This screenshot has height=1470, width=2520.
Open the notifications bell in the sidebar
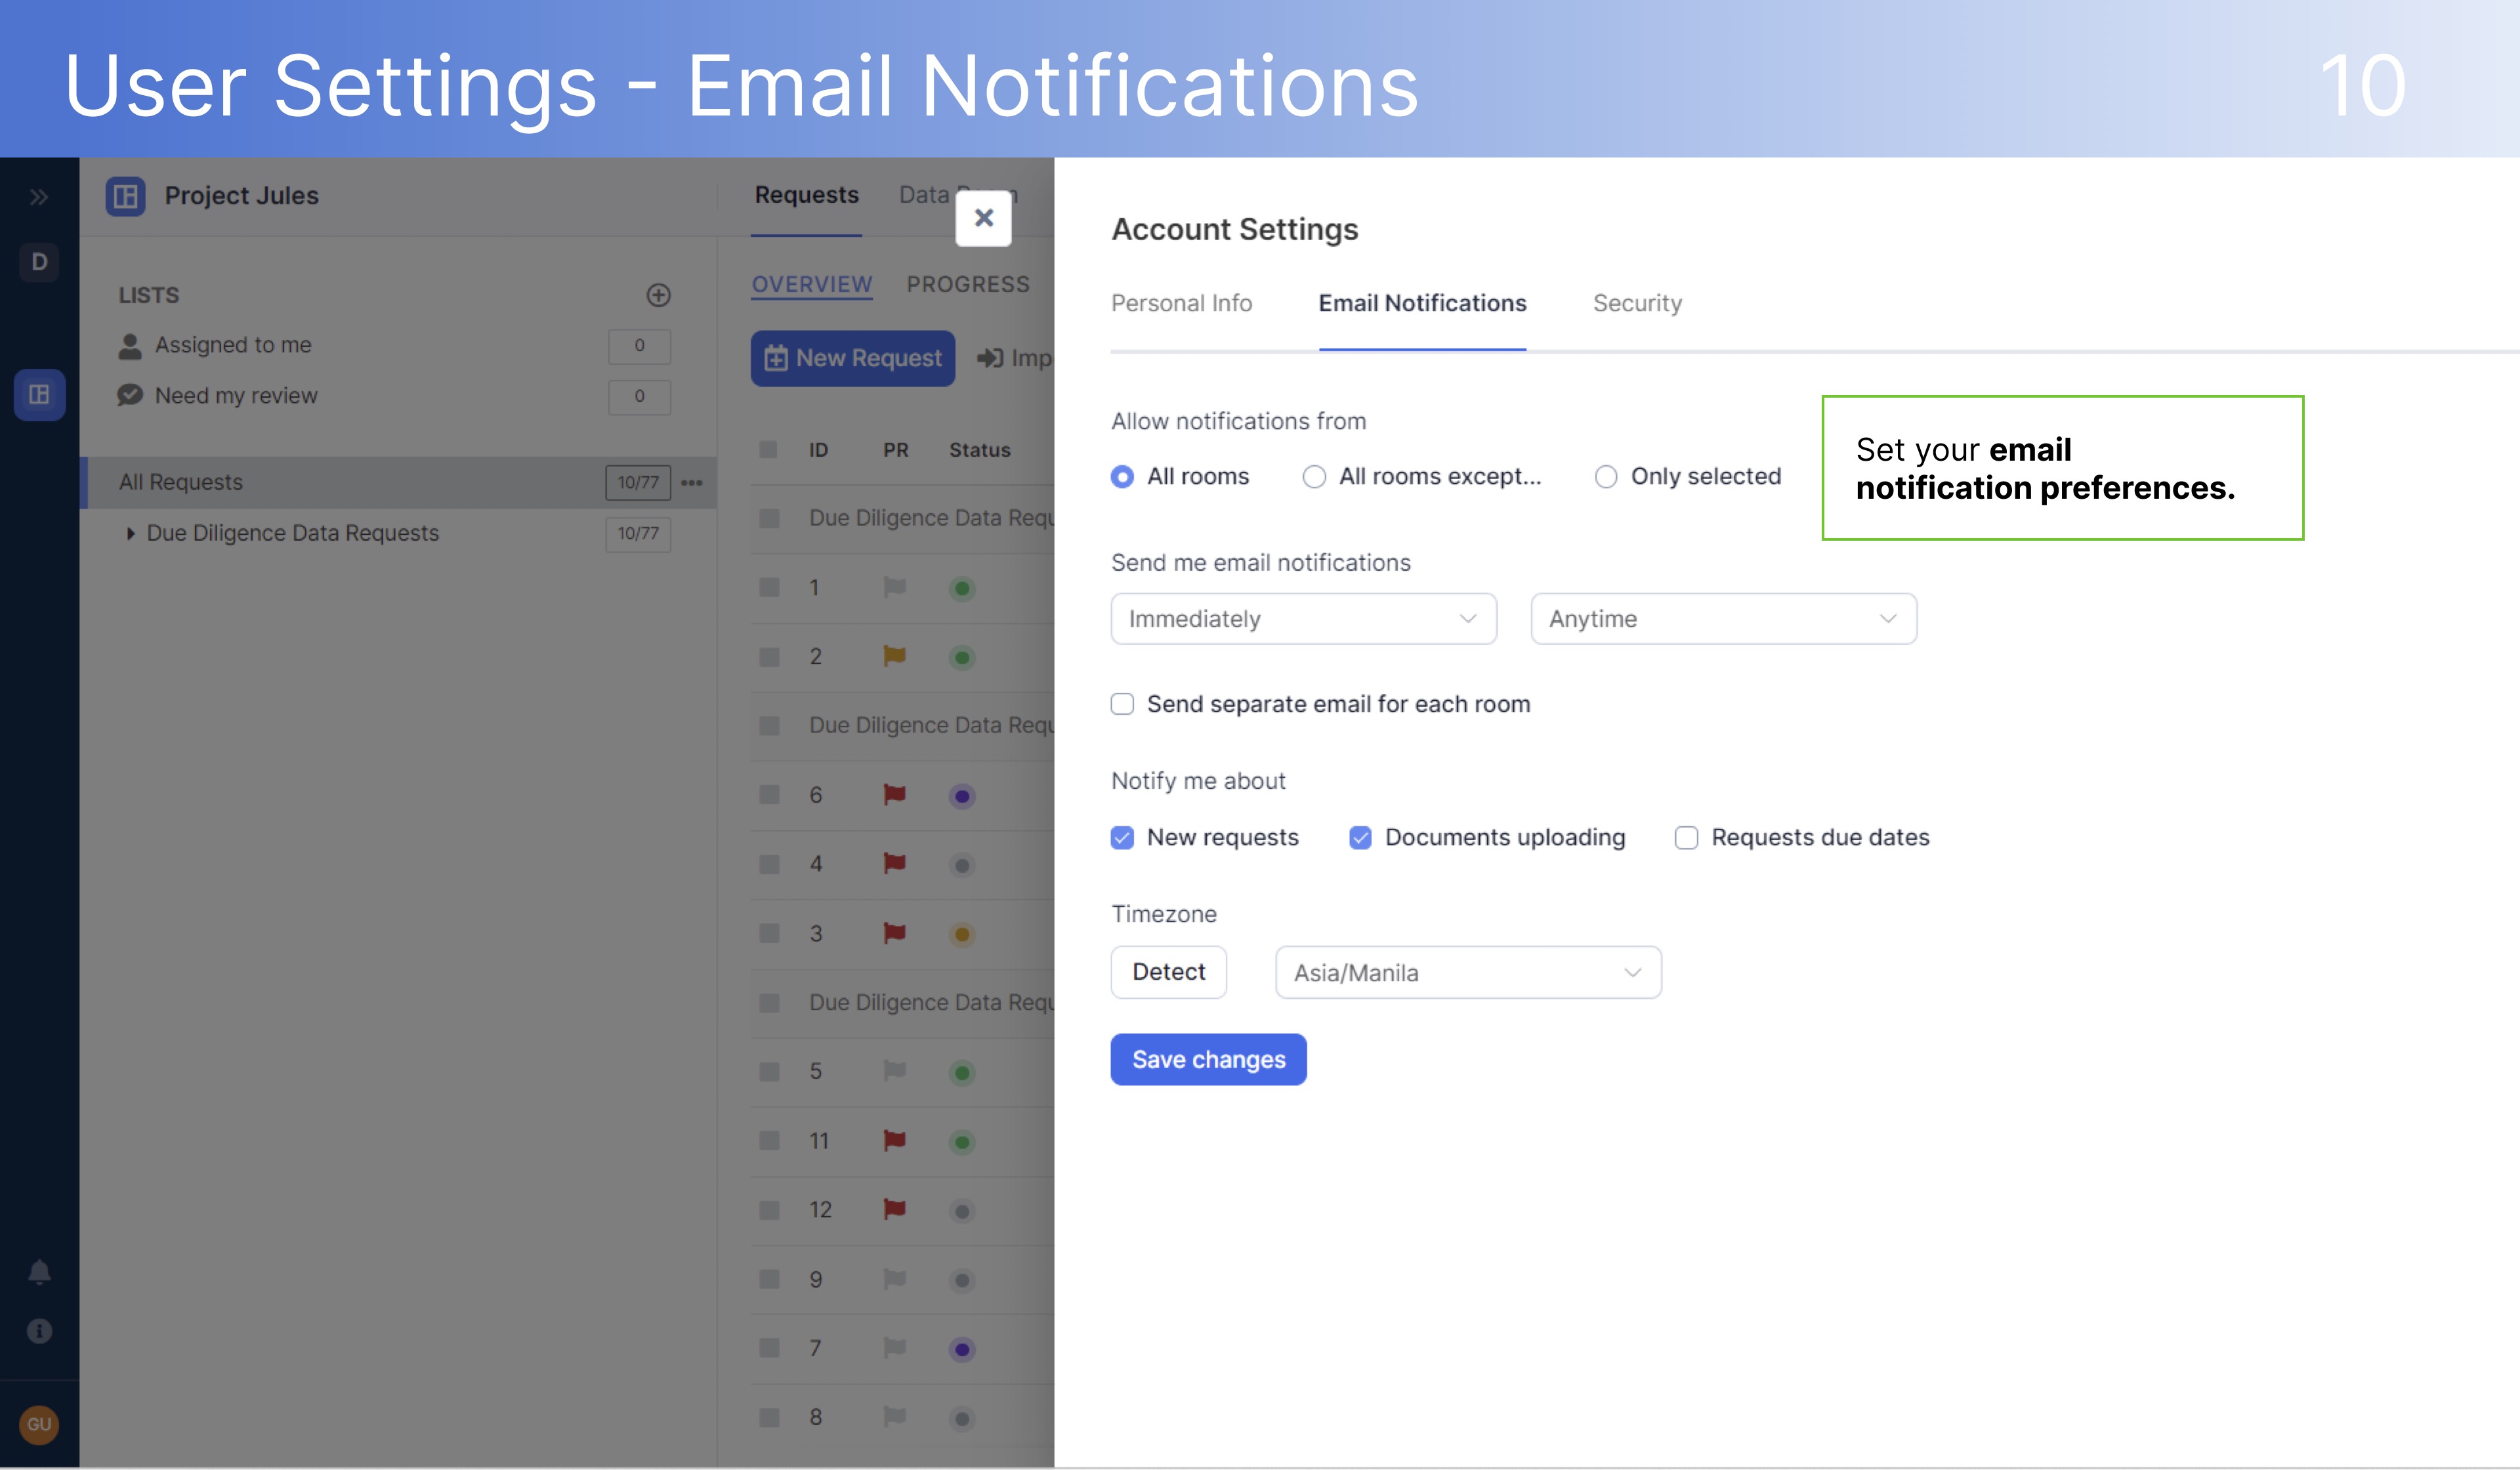point(38,1271)
